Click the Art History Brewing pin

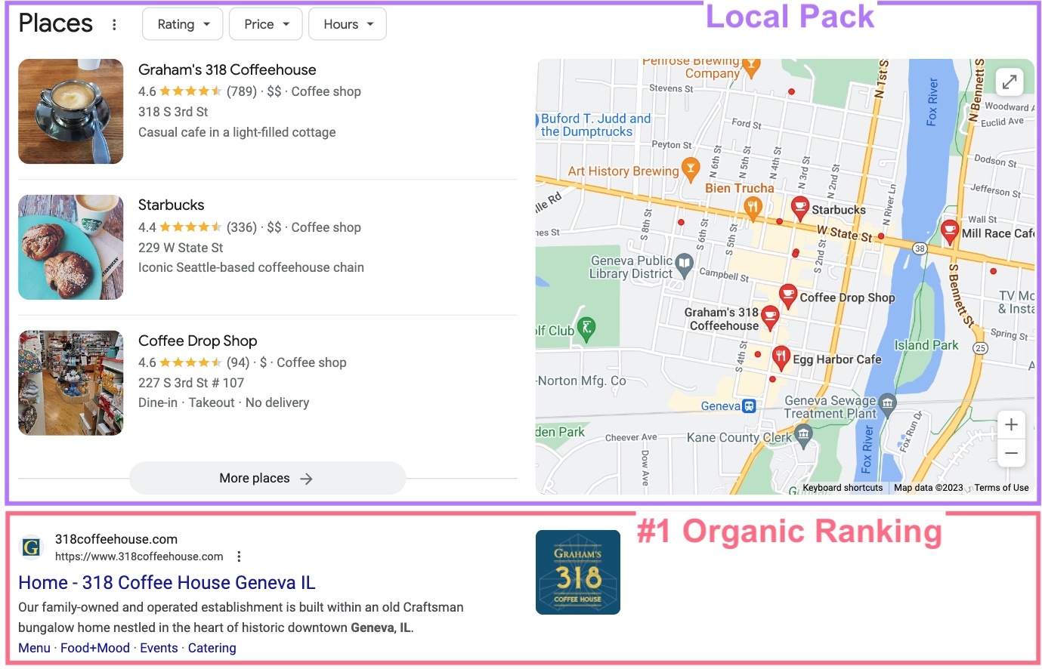690,169
